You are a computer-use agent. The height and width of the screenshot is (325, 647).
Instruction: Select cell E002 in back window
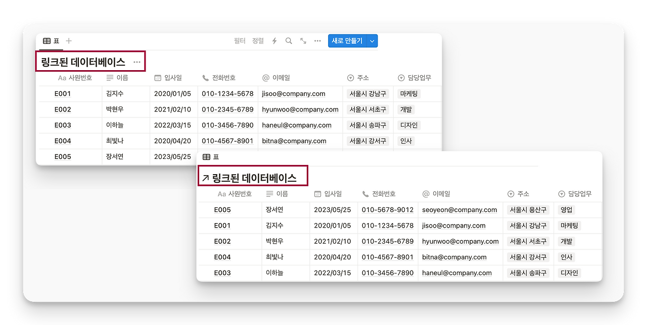pyautogui.click(x=63, y=110)
